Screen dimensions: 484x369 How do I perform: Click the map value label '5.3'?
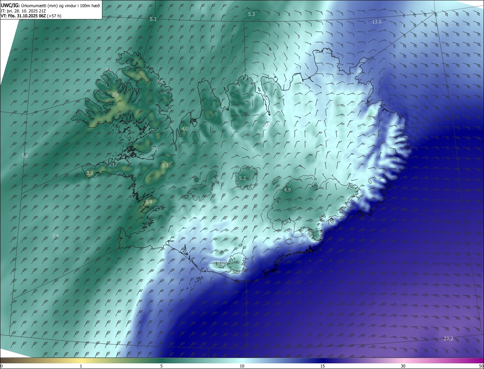pyautogui.click(x=251, y=14)
